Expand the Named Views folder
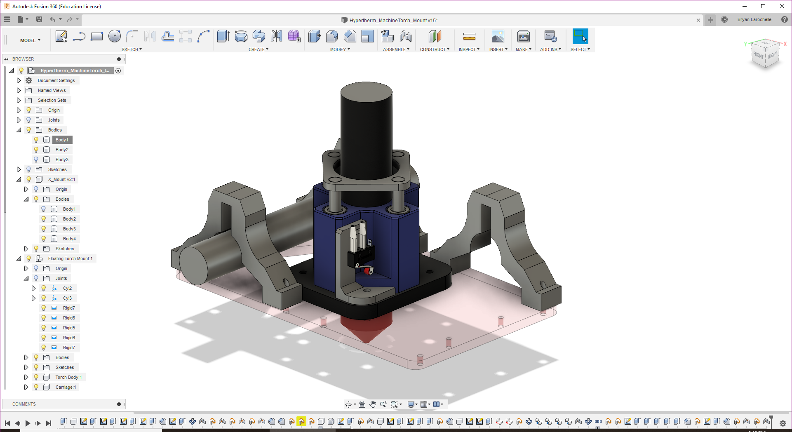792x432 pixels. click(19, 90)
